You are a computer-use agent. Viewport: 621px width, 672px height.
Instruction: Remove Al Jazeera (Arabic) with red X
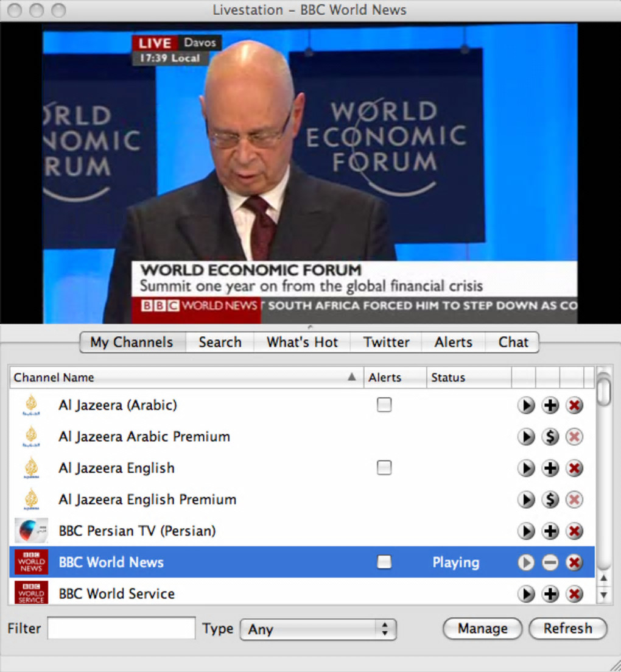[574, 405]
